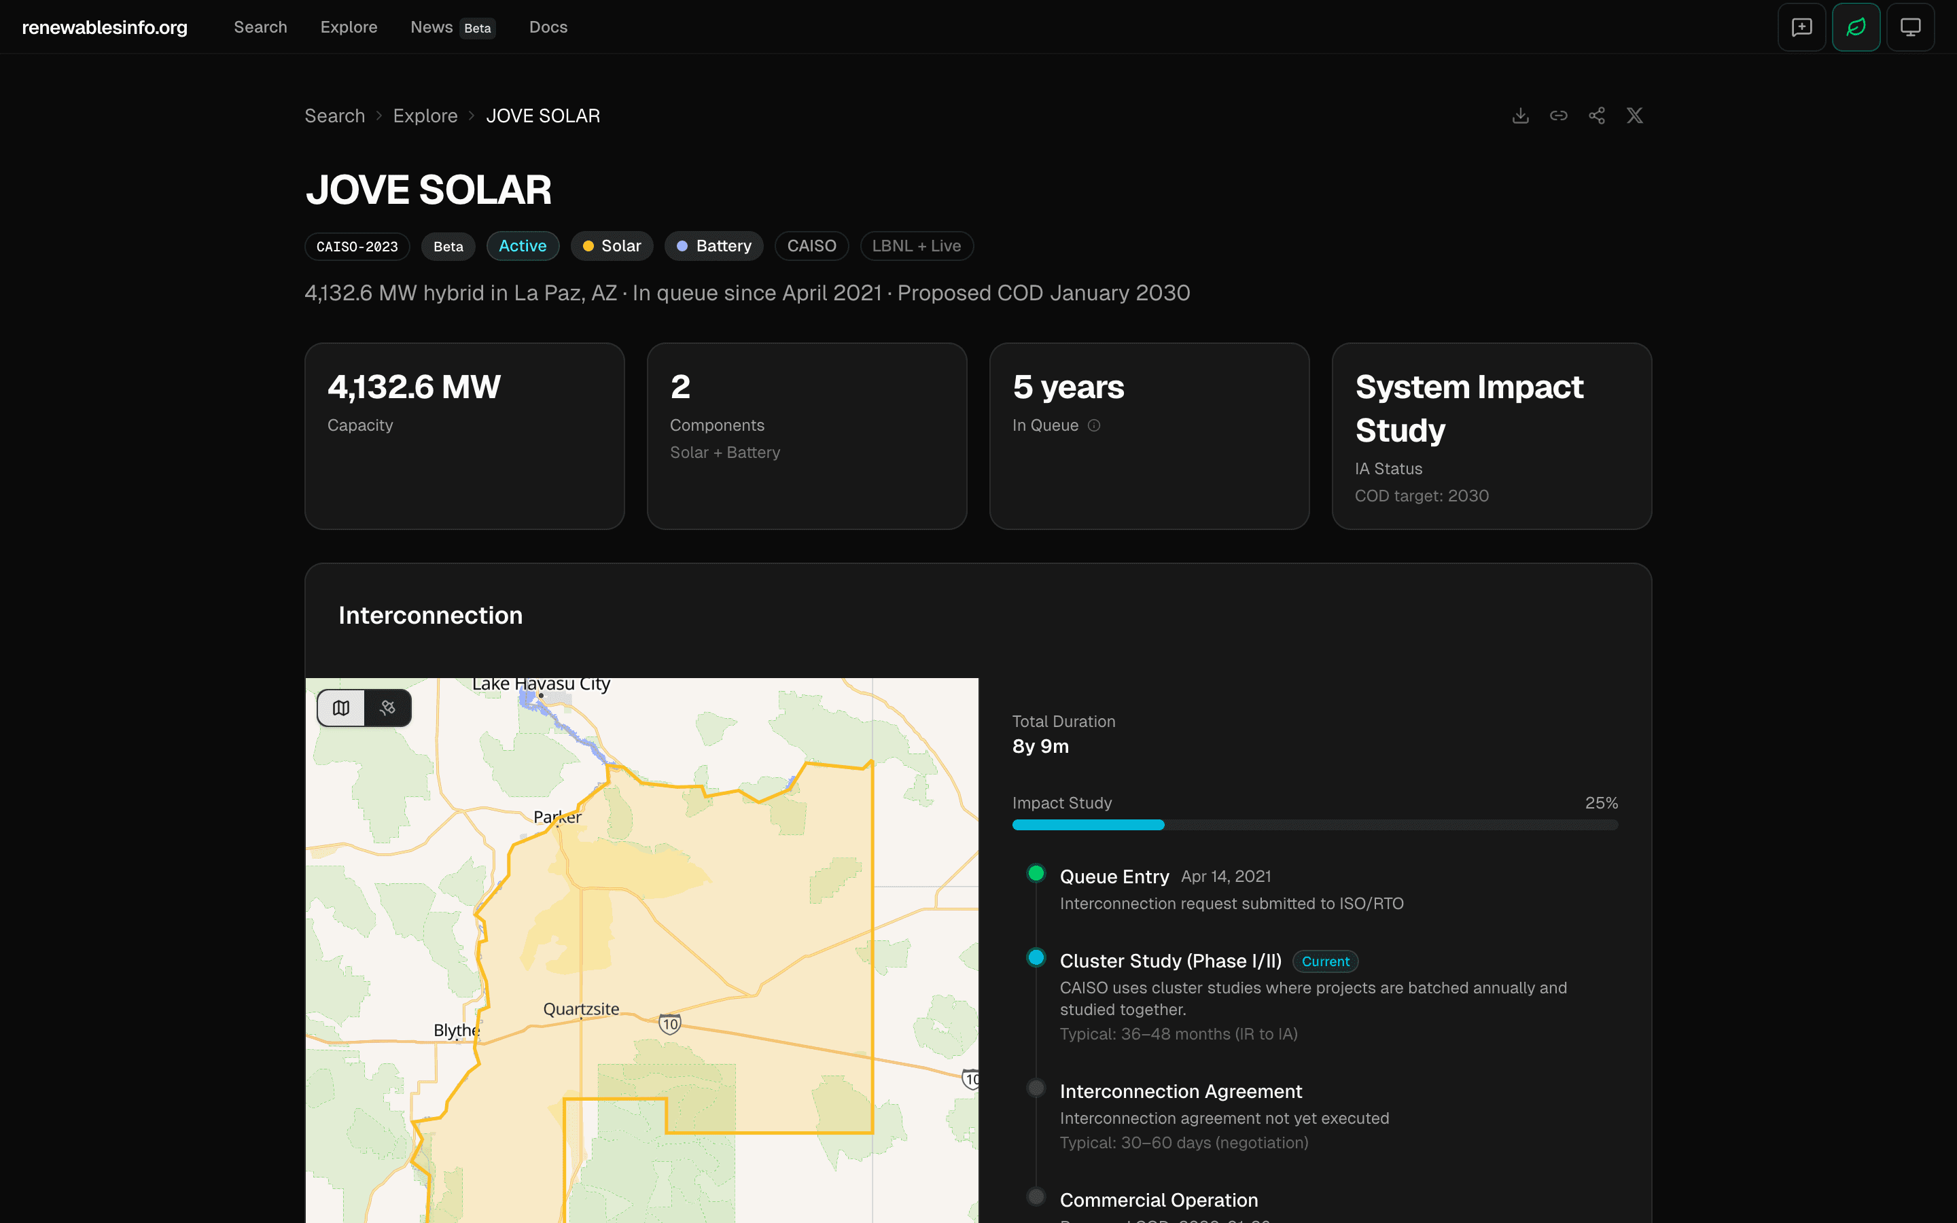Toggle the standard map view
The width and height of the screenshot is (1957, 1223).
click(x=340, y=707)
